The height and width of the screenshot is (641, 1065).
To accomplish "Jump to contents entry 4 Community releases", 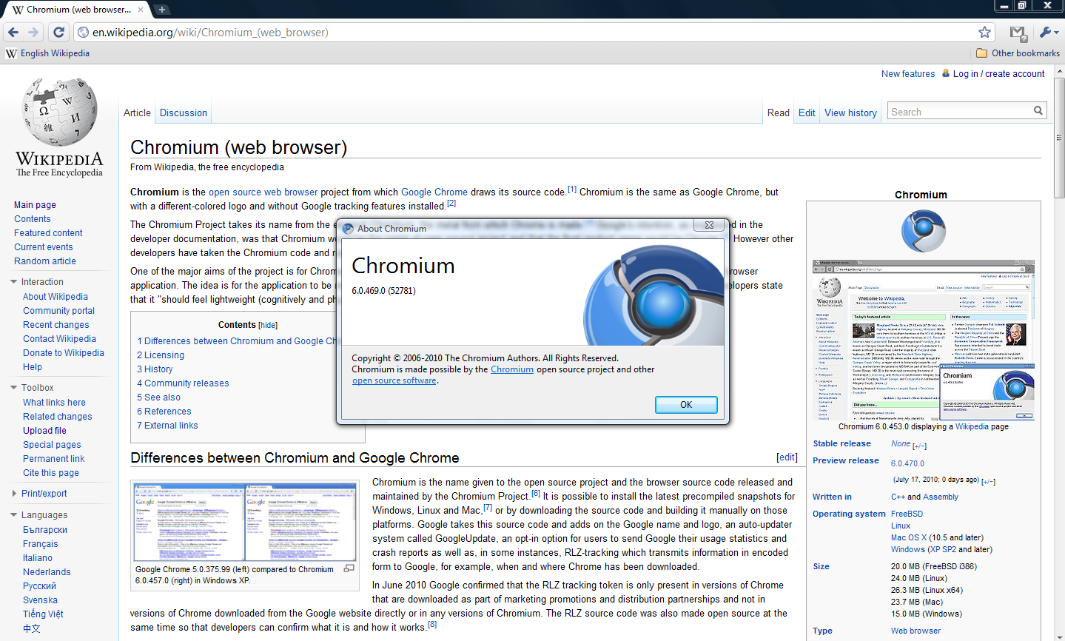I will [x=183, y=383].
